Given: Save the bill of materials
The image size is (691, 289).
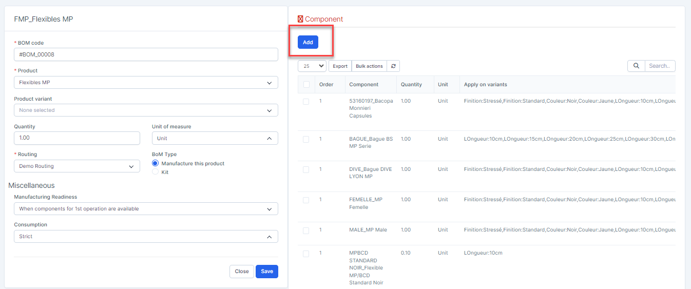Looking at the screenshot, I should tap(266, 272).
